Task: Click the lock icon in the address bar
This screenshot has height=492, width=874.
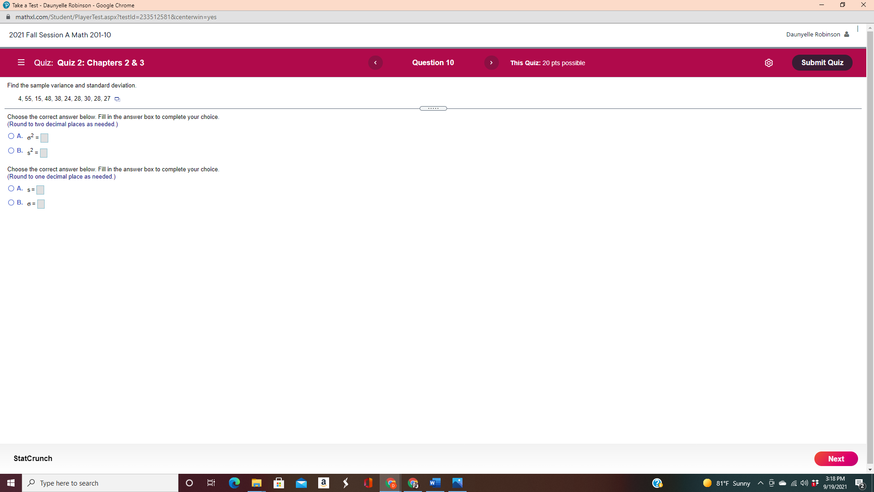Action: point(8,17)
